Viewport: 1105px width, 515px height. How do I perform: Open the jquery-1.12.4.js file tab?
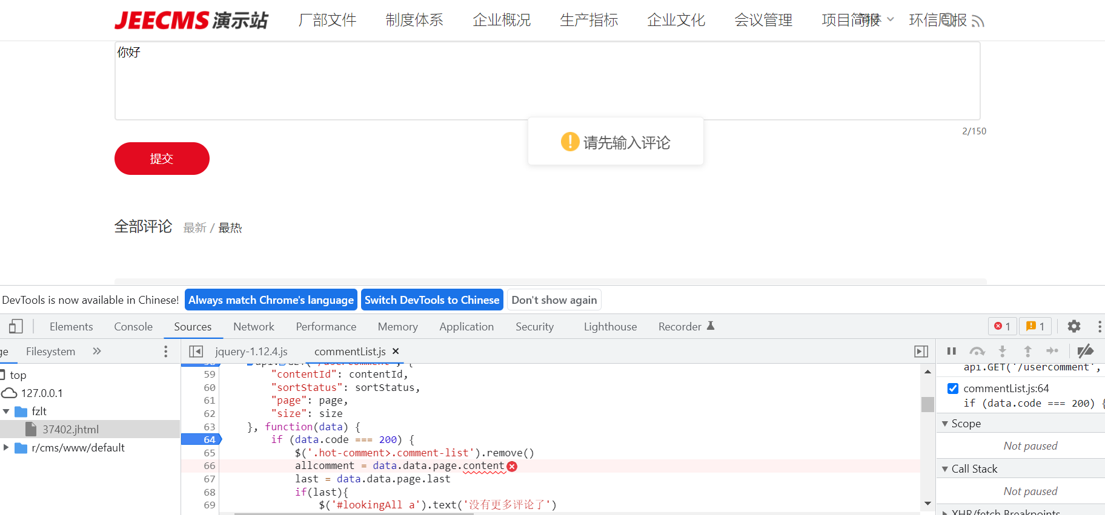251,352
